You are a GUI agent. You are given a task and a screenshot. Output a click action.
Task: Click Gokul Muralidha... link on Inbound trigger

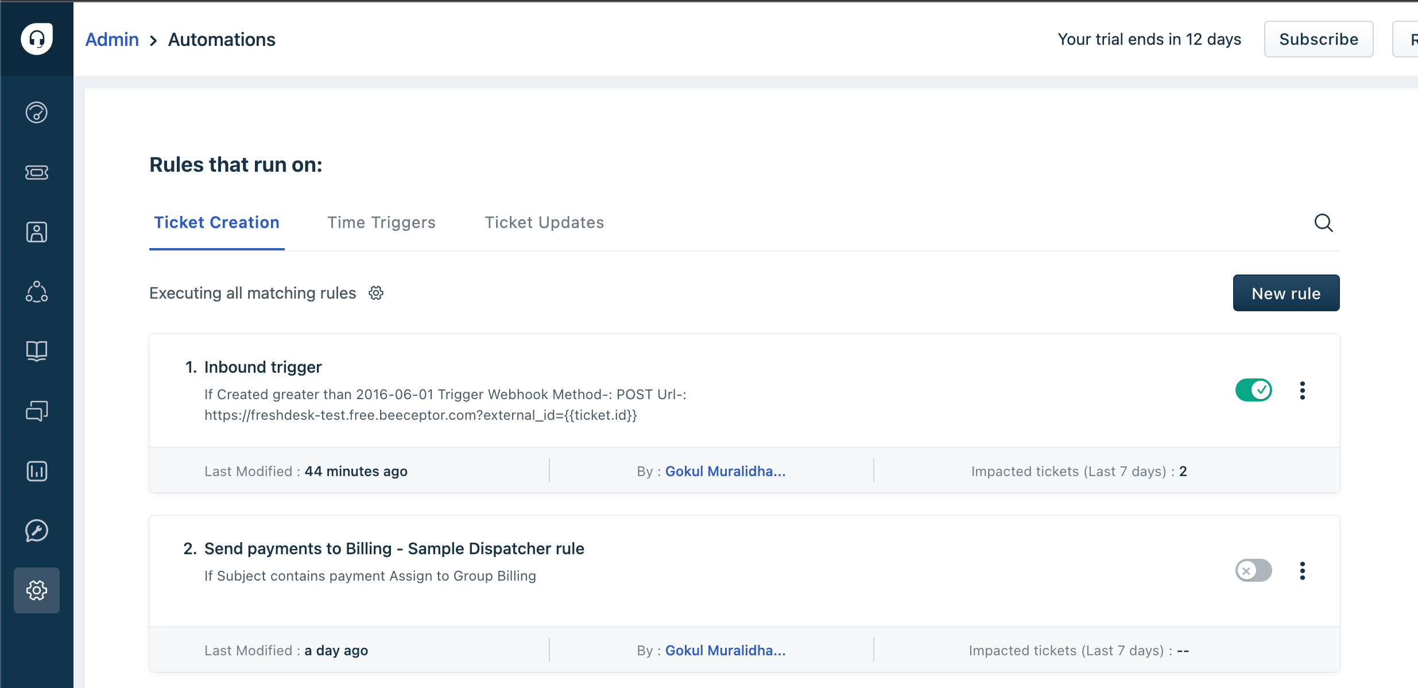point(726,471)
